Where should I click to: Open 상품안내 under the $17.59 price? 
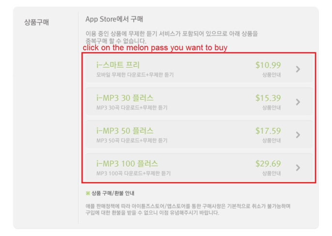[271, 141]
